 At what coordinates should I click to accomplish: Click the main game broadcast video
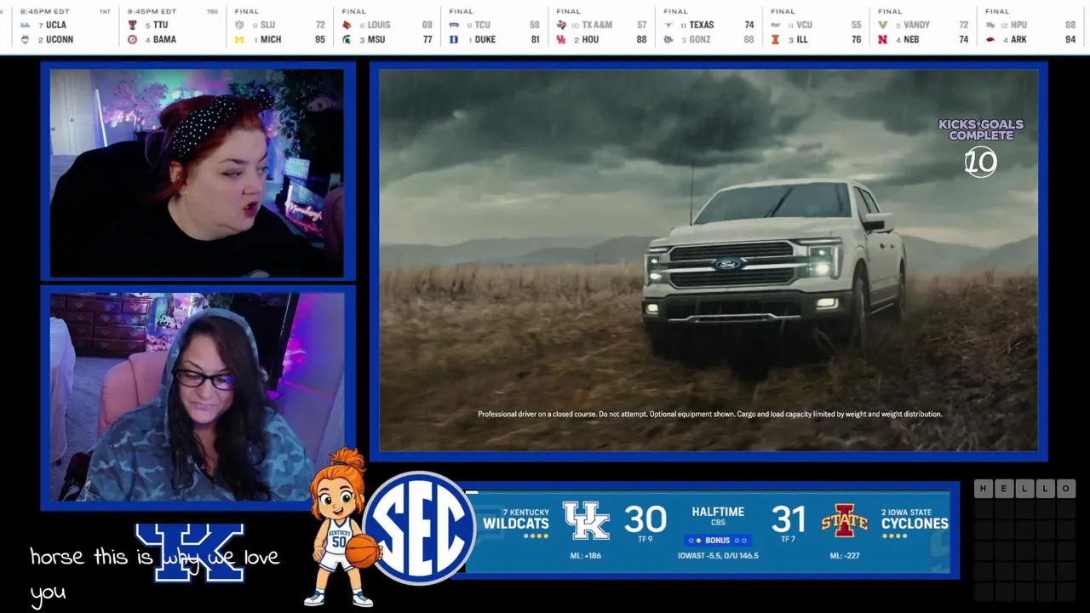(708, 261)
